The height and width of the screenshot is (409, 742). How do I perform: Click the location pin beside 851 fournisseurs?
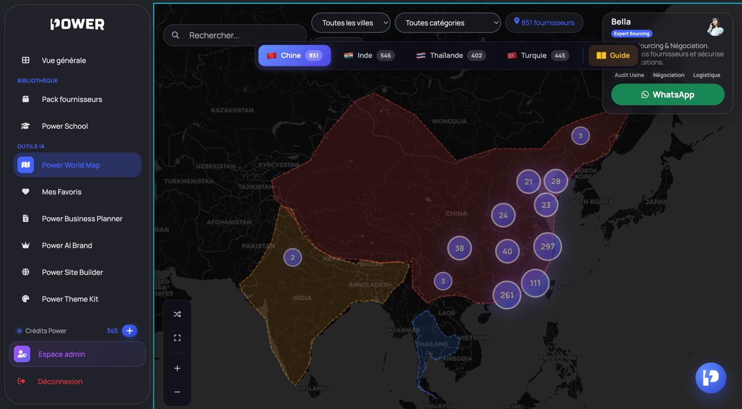point(517,22)
